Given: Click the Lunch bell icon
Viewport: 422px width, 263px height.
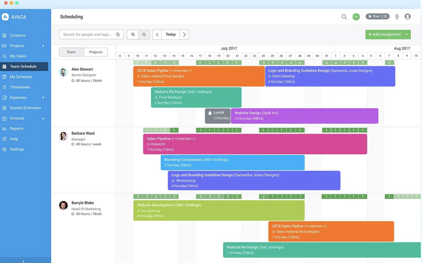Looking at the screenshot, I should pyautogui.click(x=210, y=113).
